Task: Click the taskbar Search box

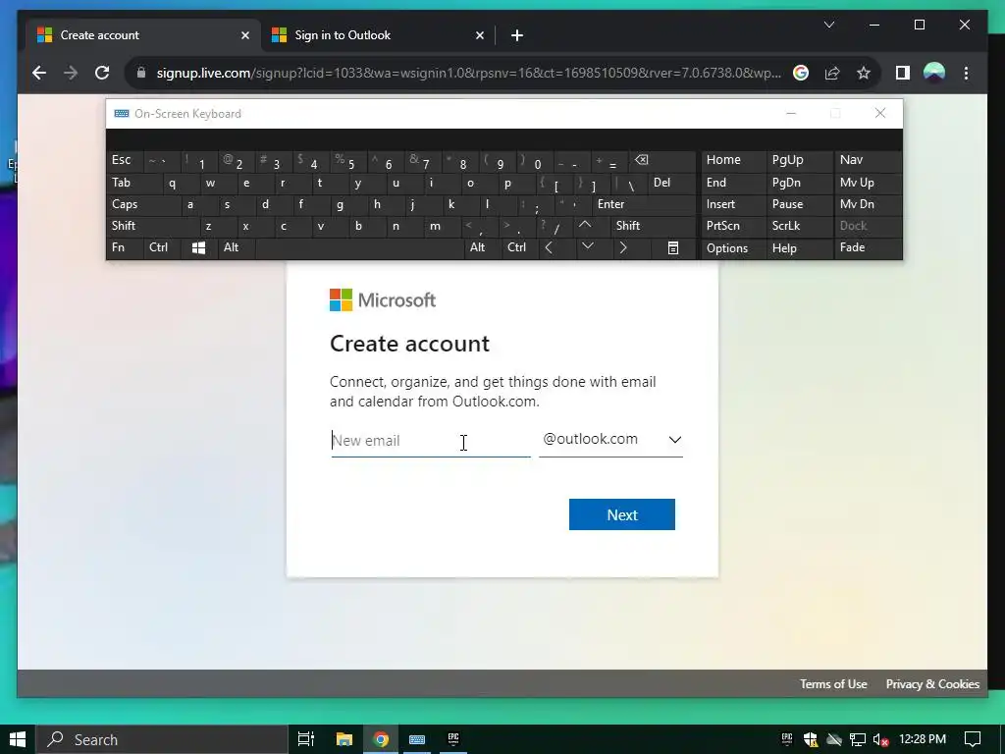Action: pos(162,739)
